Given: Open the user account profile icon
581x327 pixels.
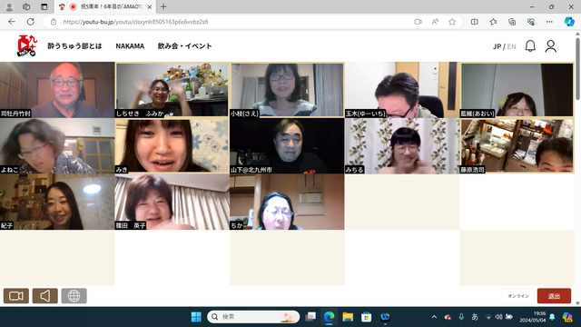Looking at the screenshot, I should tap(551, 46).
